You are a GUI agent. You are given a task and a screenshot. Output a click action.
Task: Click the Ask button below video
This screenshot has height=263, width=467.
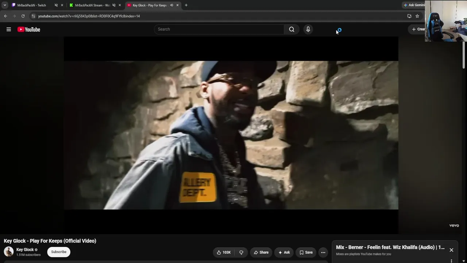coord(284,252)
